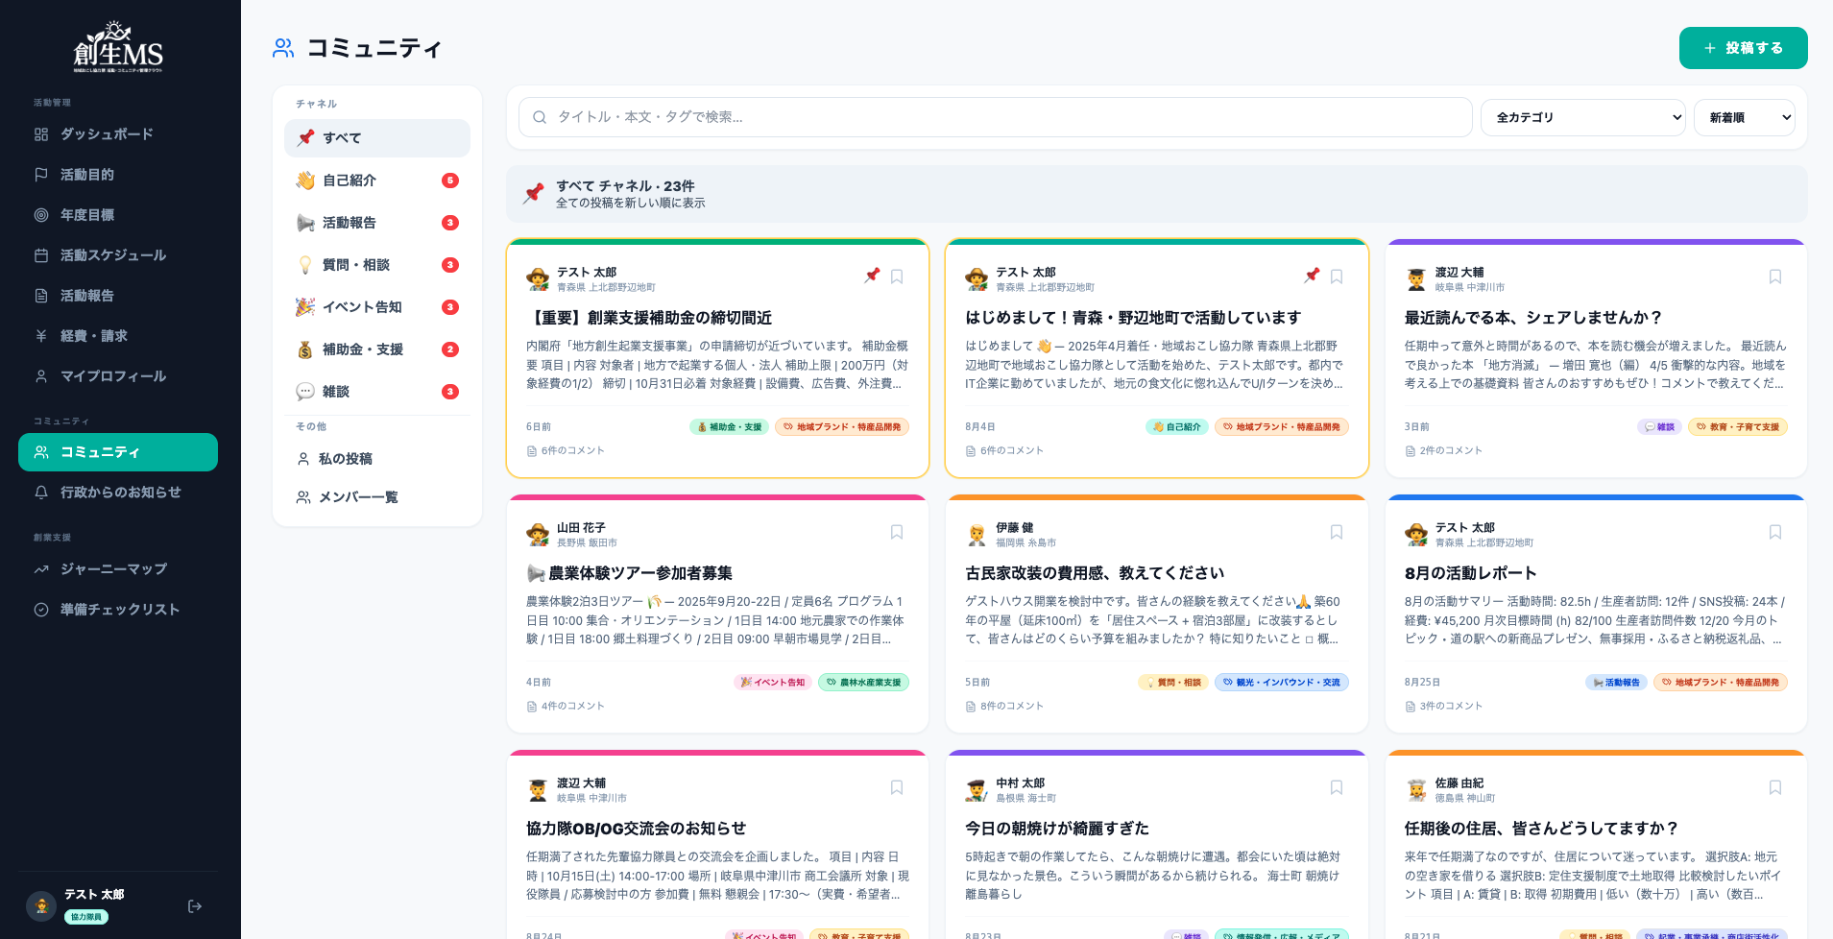
Task: Go to 活動目的 page
Action: 118,175
